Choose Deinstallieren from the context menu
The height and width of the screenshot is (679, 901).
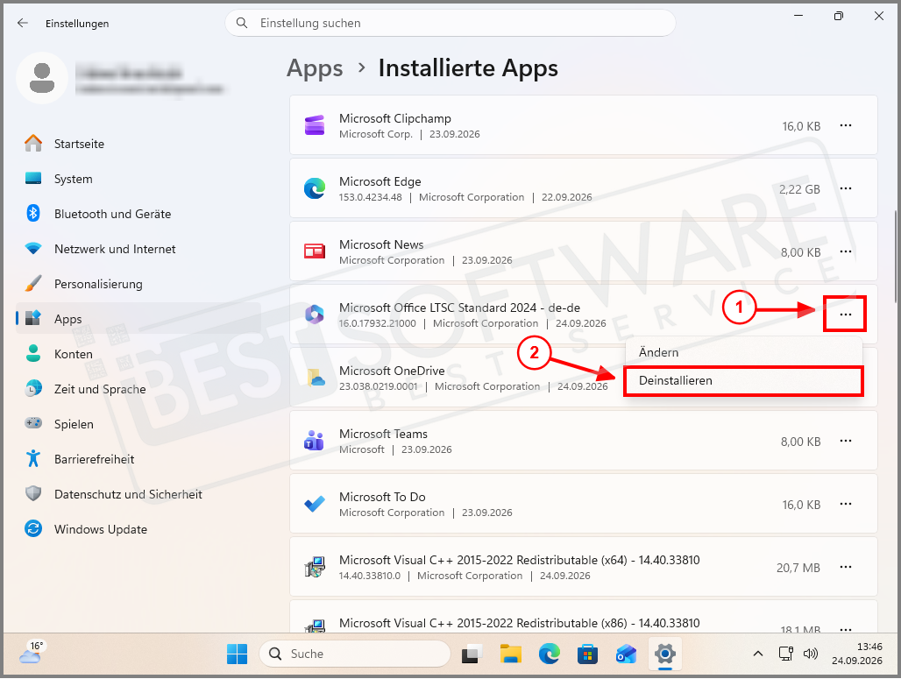point(743,381)
